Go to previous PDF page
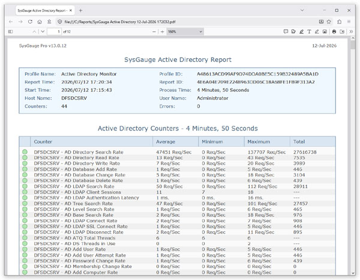Viewport: 360px width, 280px height. point(34,31)
